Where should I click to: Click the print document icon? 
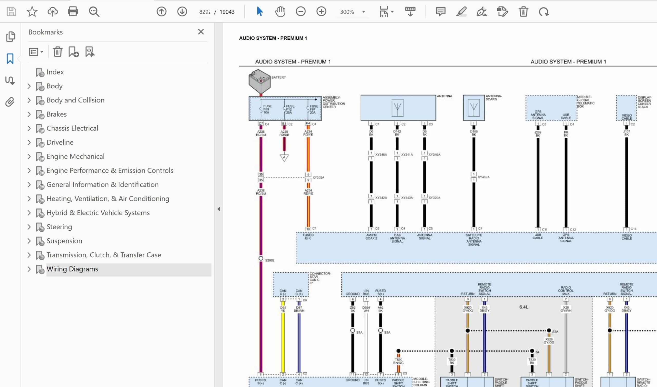[x=73, y=12]
